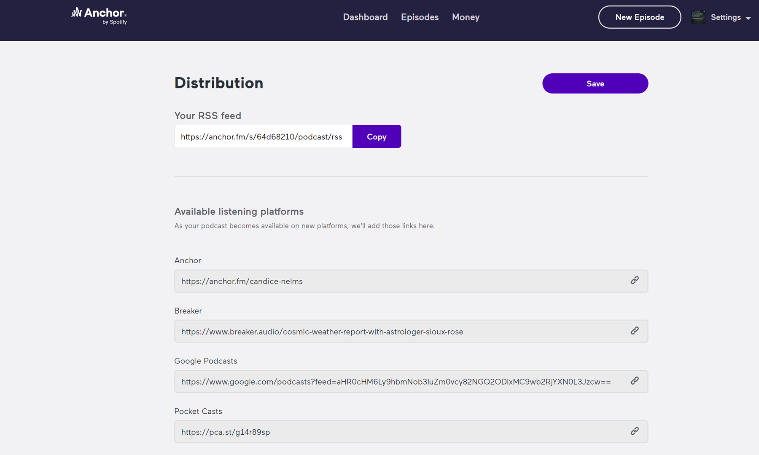This screenshot has width=759, height=455.
Task: Open link icon for Pocket Casts URL
Action: [635, 431]
